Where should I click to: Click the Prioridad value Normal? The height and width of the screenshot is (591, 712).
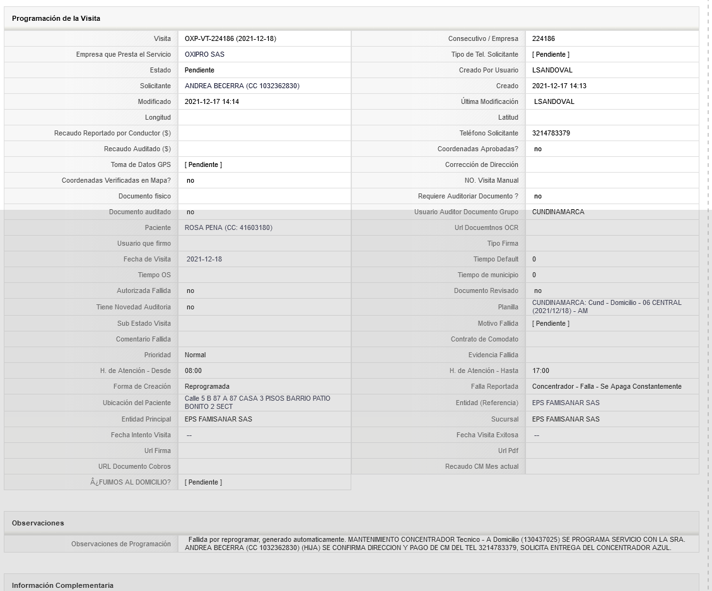click(x=196, y=355)
